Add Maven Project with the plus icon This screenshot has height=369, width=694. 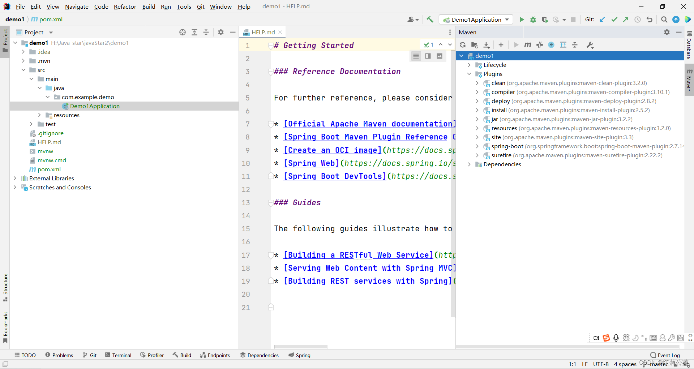[x=501, y=45]
